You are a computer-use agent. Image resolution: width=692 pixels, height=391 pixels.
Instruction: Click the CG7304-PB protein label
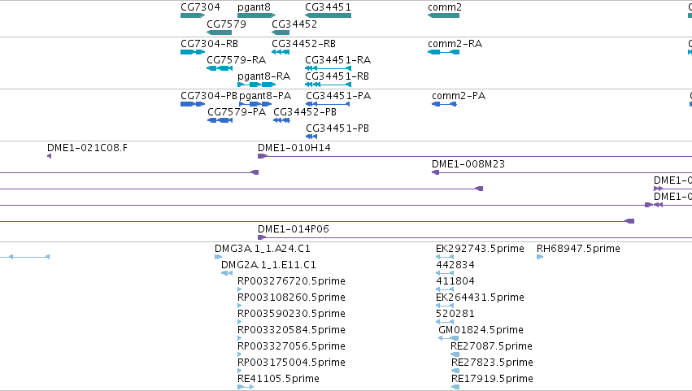pyautogui.click(x=209, y=96)
